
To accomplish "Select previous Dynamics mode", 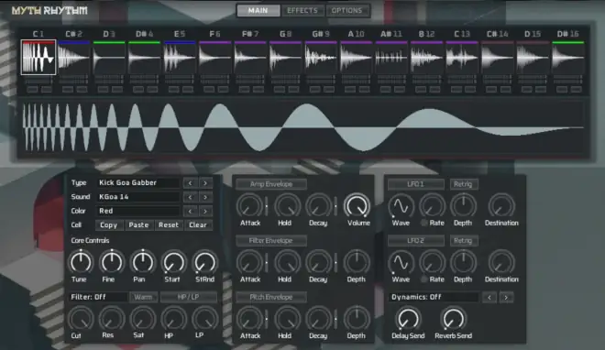I will pos(489,297).
